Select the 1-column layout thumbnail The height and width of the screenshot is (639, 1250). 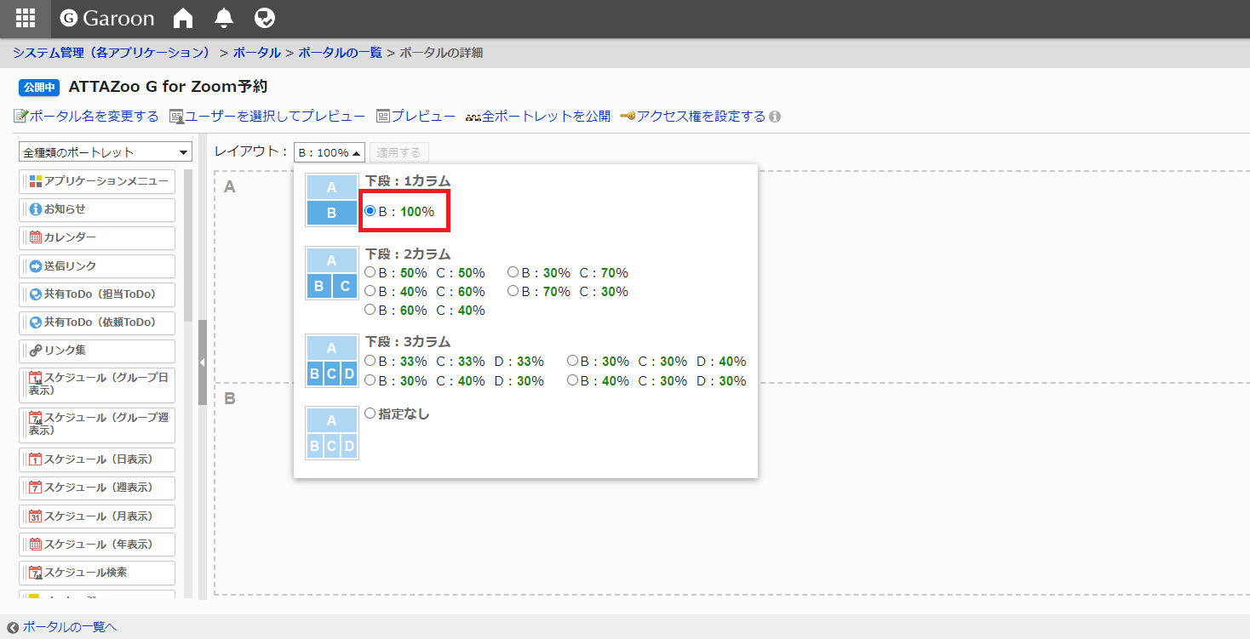pos(331,200)
